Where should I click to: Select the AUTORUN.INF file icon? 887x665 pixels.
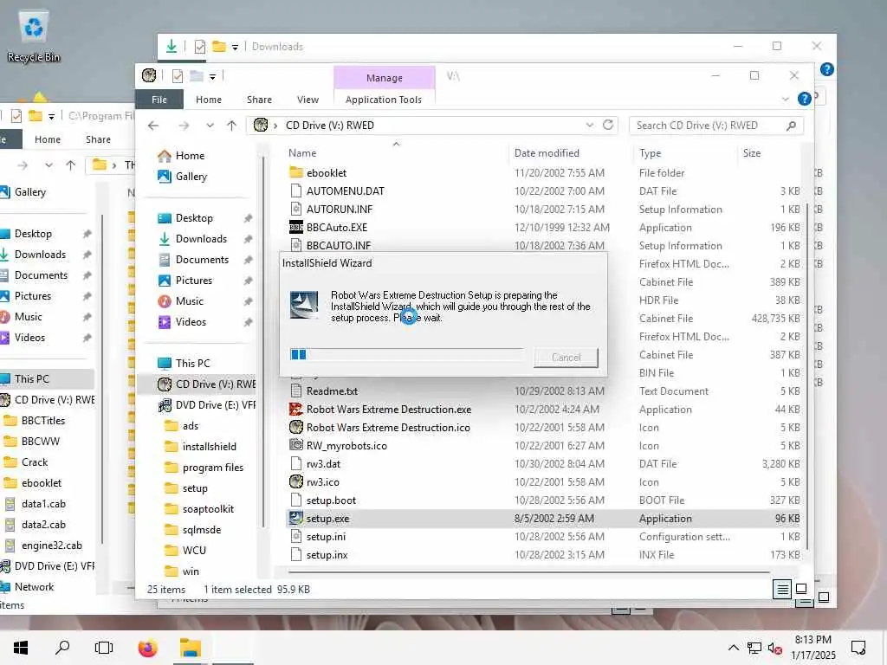pos(296,210)
